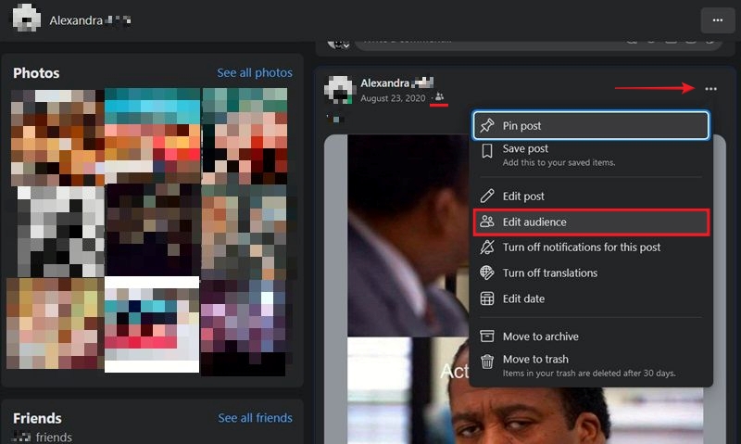Click the Friends section heading

tap(37, 418)
